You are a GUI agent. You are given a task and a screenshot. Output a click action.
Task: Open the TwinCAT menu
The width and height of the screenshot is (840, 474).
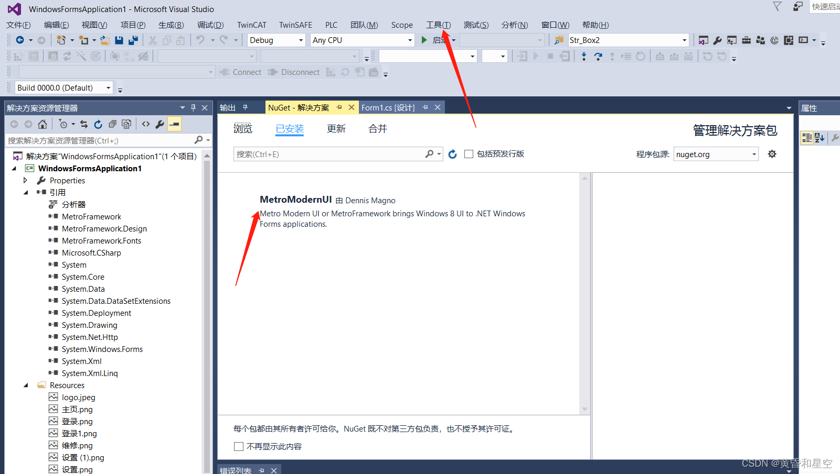tap(252, 25)
